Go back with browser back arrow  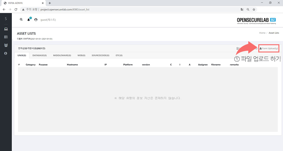(4, 9)
